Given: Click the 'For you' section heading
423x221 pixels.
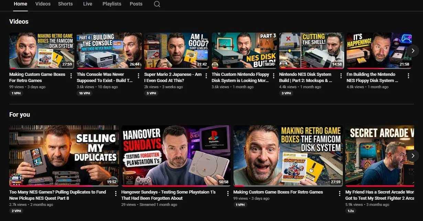Looking at the screenshot, I should (x=20, y=115).
